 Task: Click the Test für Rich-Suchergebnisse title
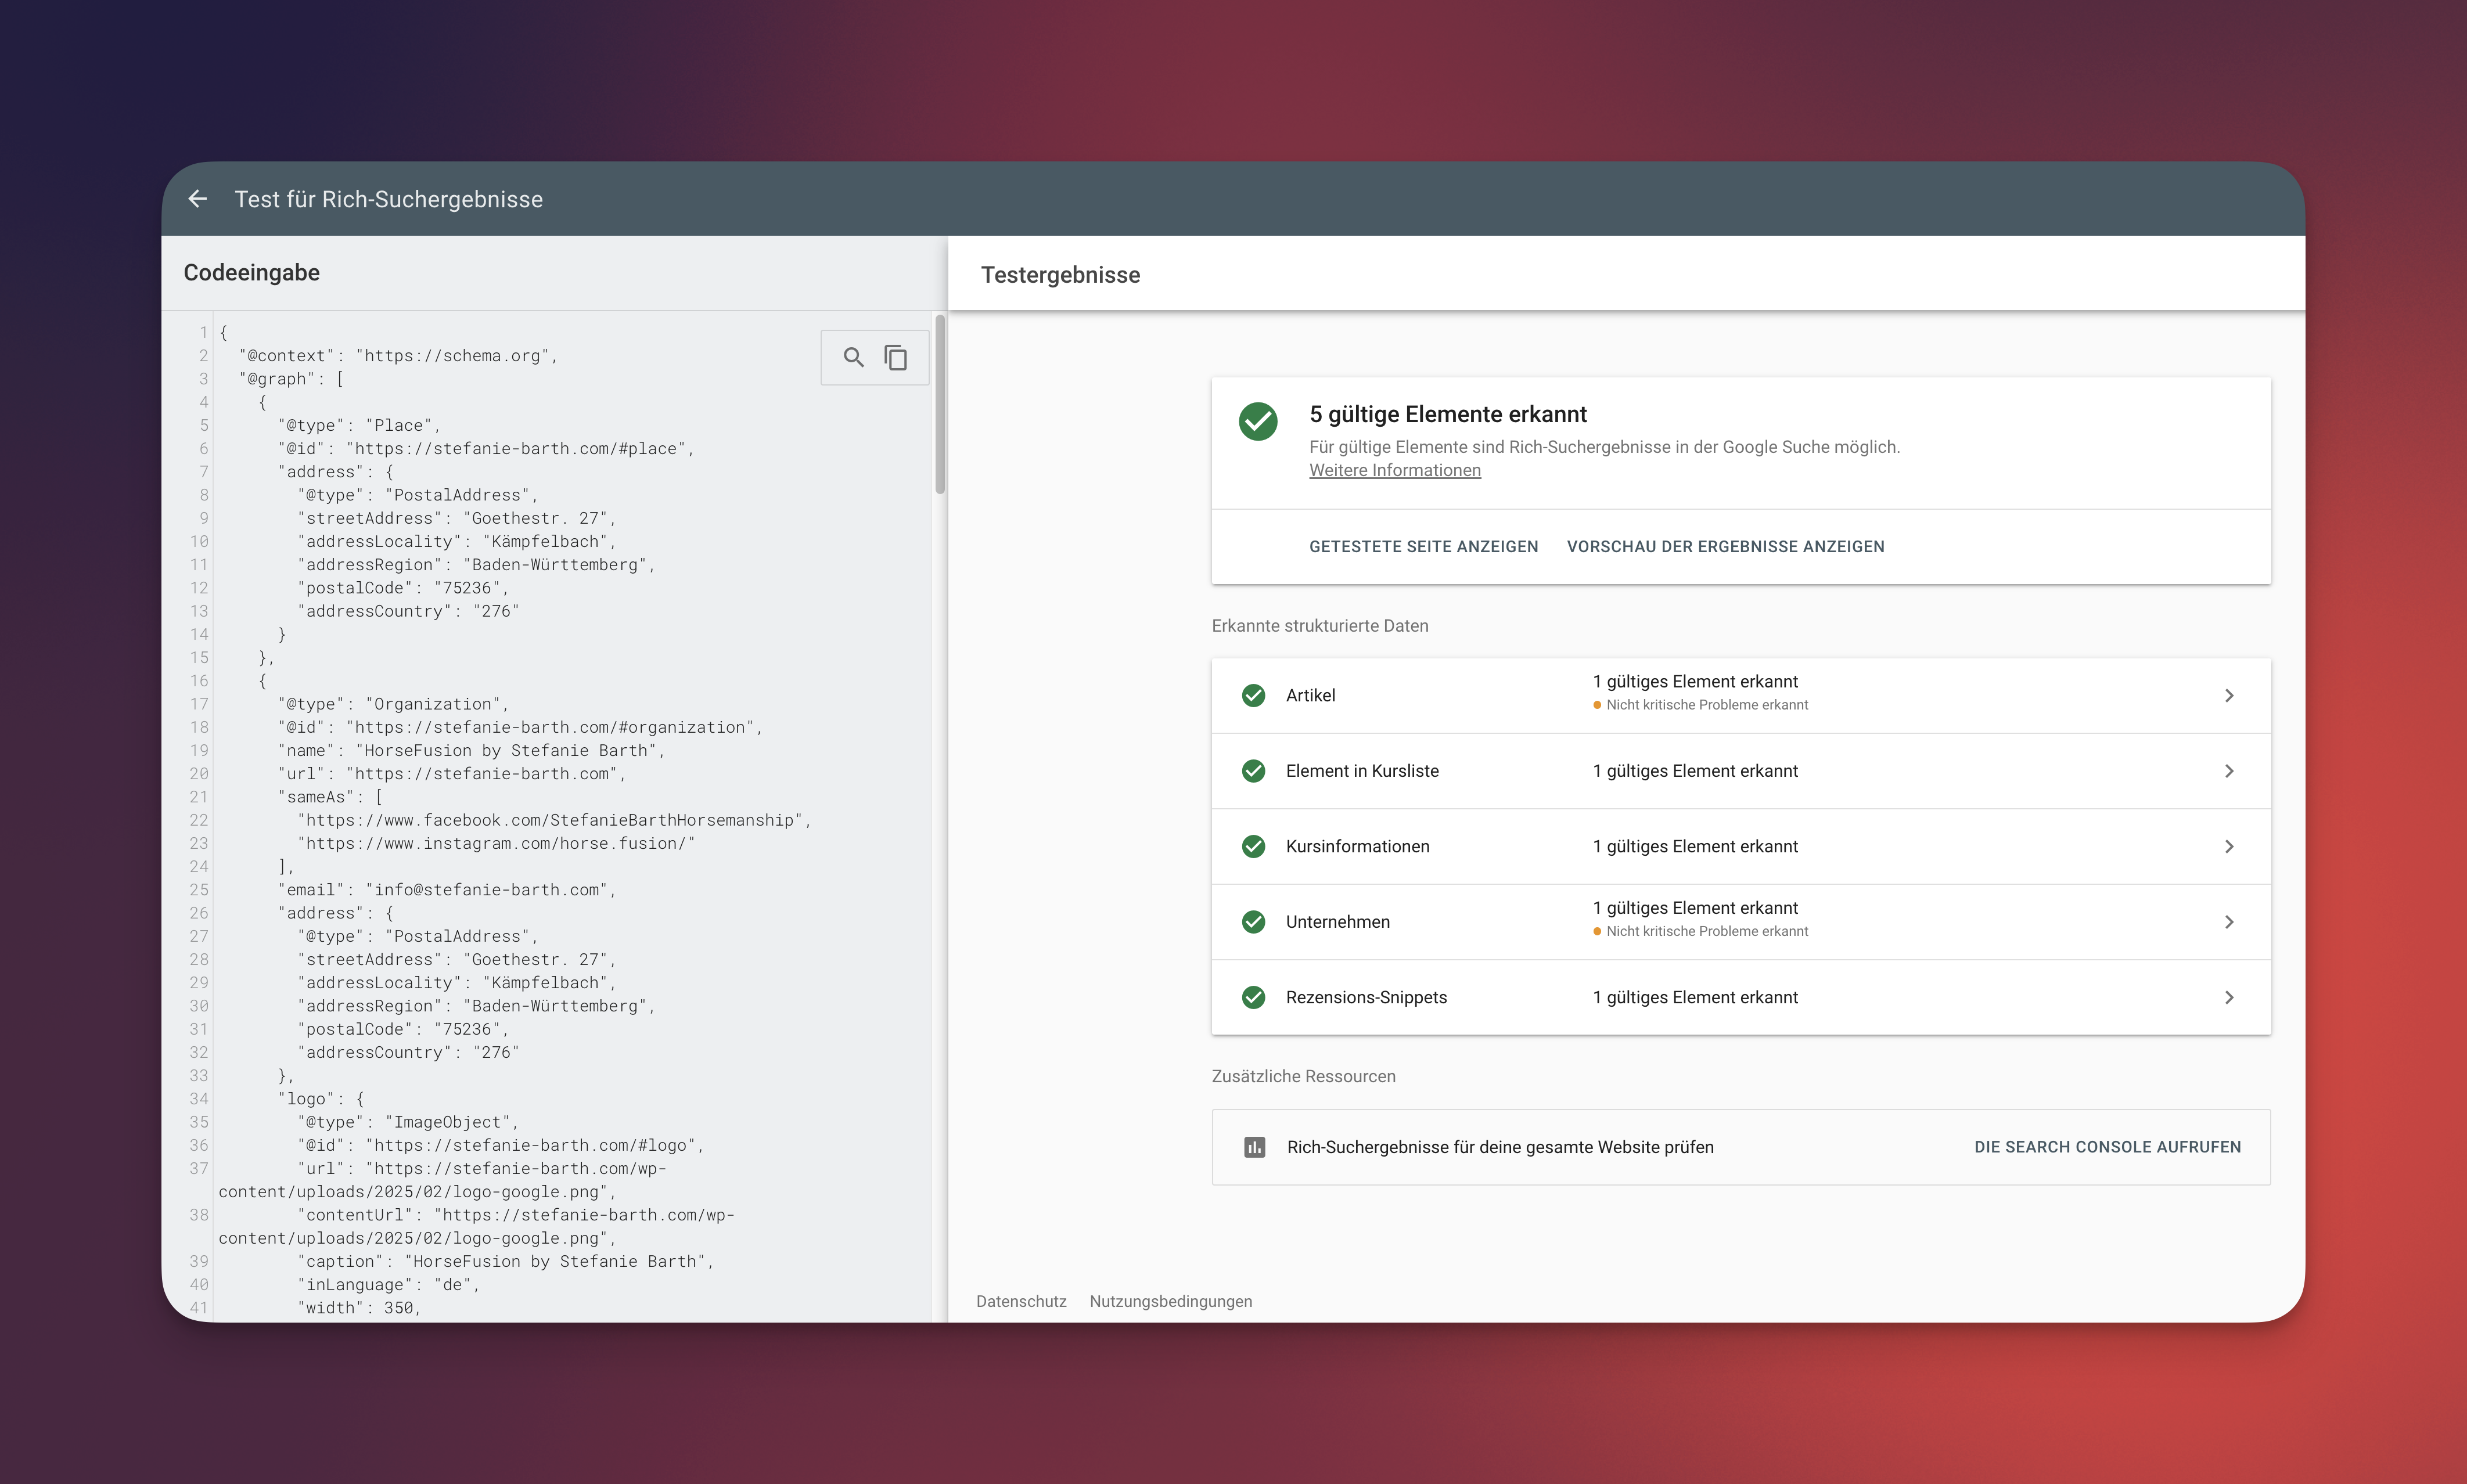click(x=389, y=199)
